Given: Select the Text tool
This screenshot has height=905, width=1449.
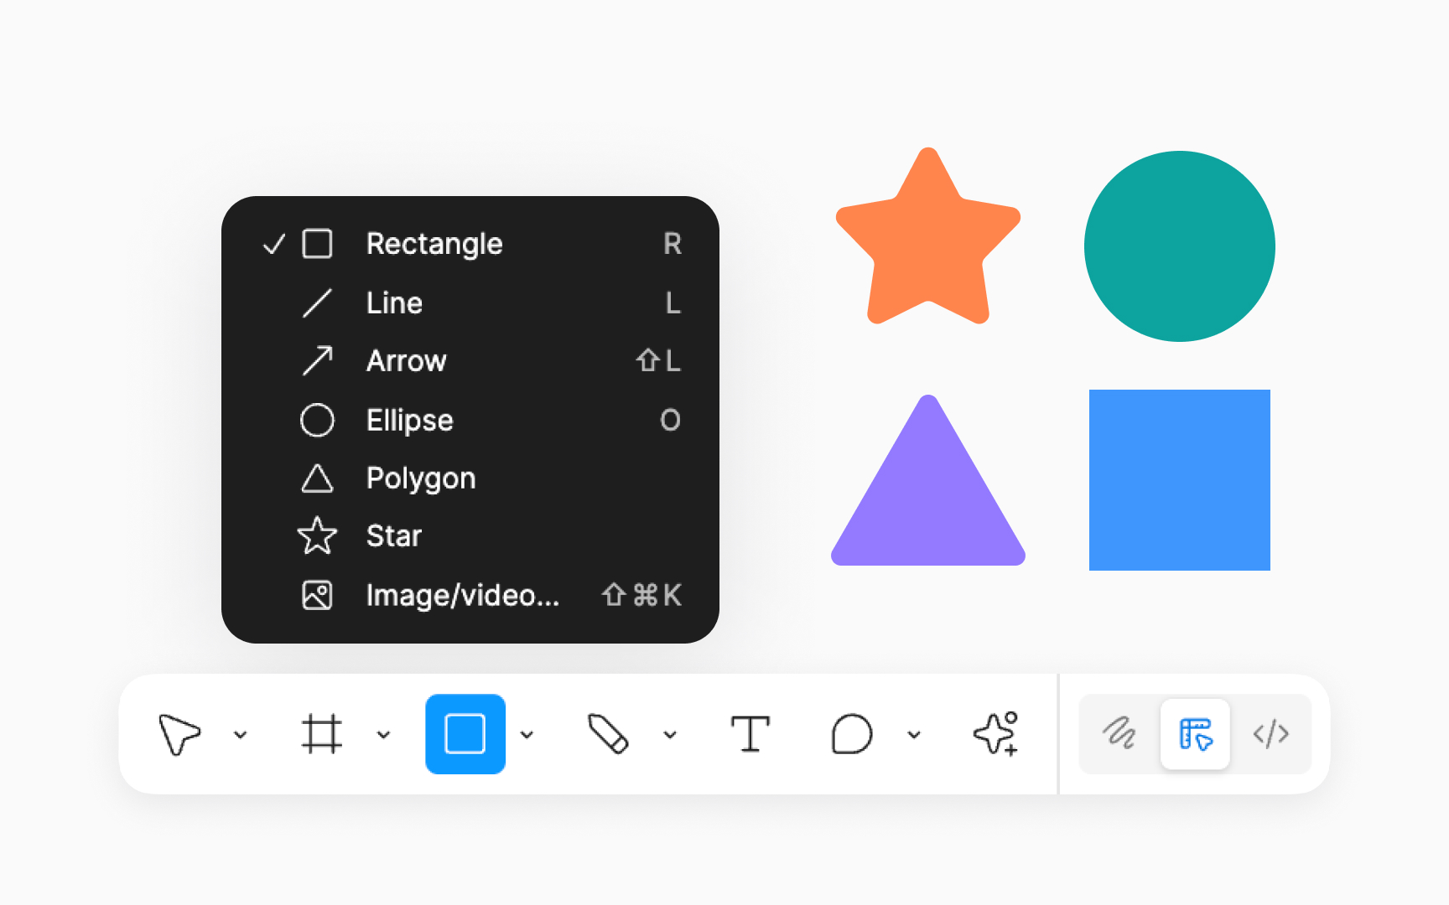Looking at the screenshot, I should tap(750, 734).
